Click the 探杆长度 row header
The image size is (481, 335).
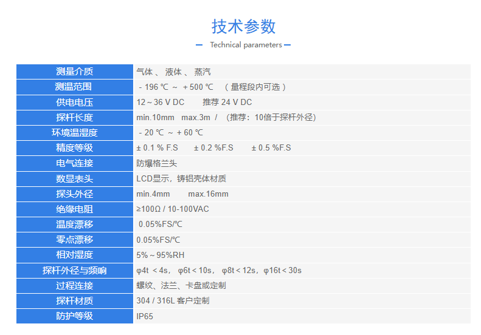(74, 118)
